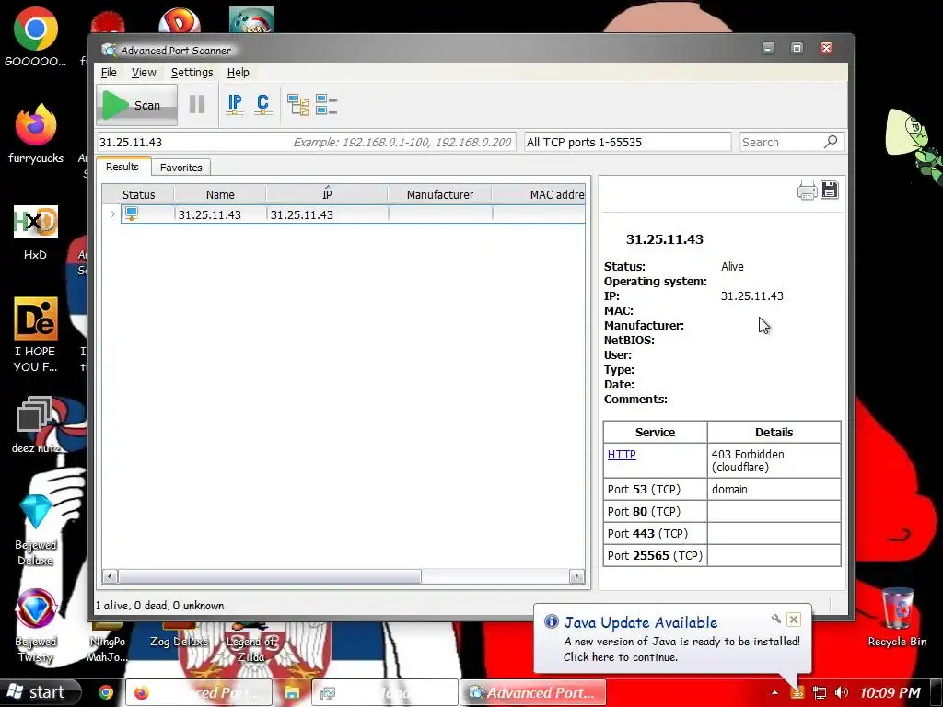
Task: Open Java update options wrench icon
Action: 776,619
